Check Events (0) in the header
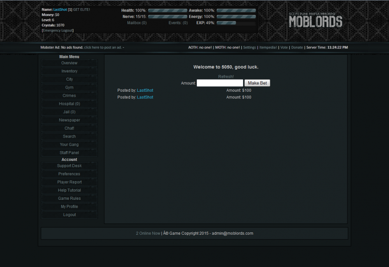Screen dimensions: 389x267 click(x=178, y=23)
